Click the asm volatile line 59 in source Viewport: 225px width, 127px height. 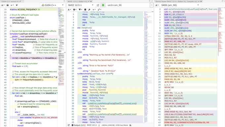coord(33,117)
